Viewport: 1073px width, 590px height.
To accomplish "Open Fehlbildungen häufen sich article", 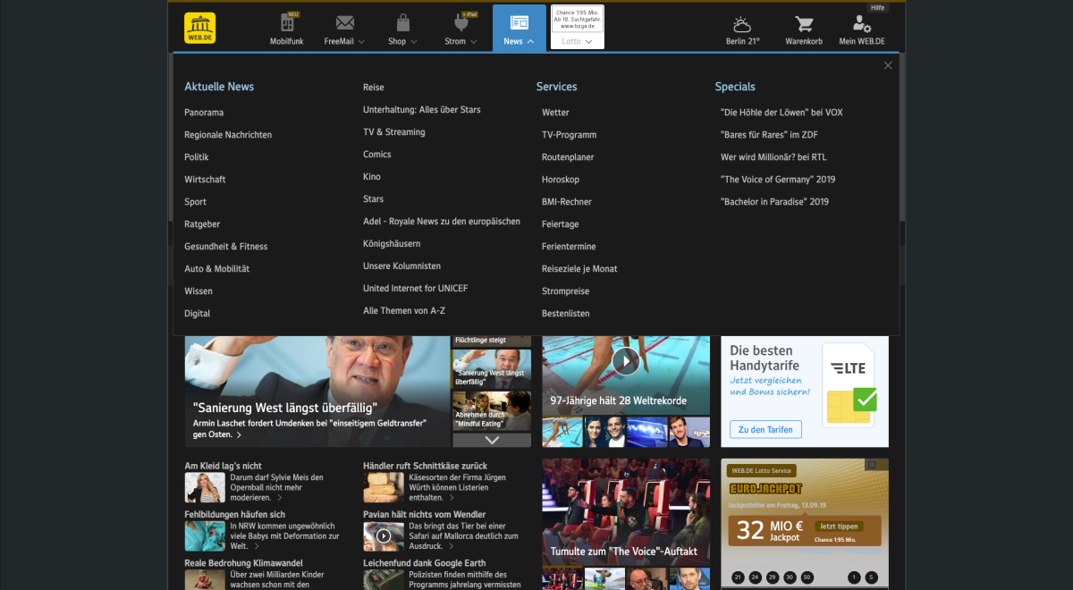I will (234, 515).
